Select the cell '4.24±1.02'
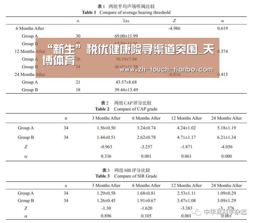The height and width of the screenshot is (223, 255). 186,128
